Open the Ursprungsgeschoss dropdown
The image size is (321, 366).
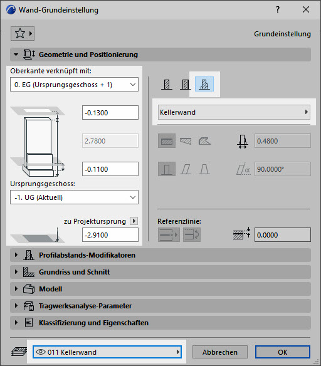[74, 197]
